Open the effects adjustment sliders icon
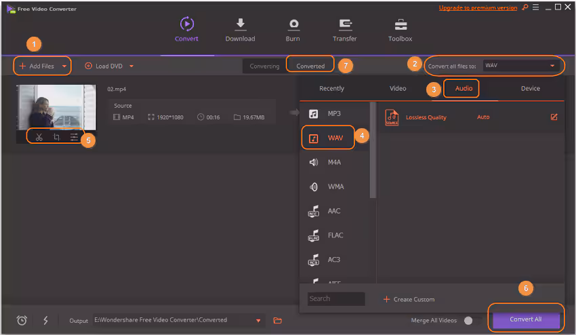 point(75,137)
